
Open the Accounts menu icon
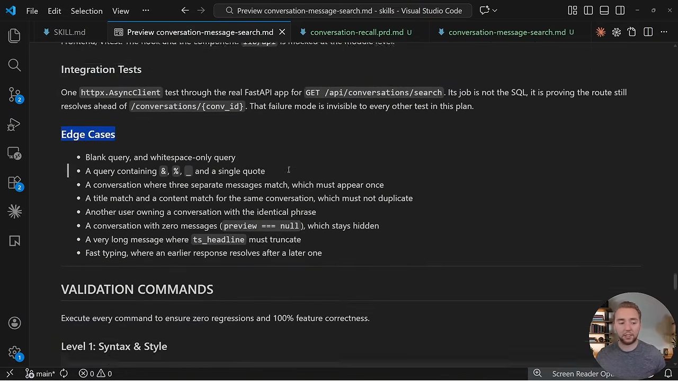(x=14, y=323)
